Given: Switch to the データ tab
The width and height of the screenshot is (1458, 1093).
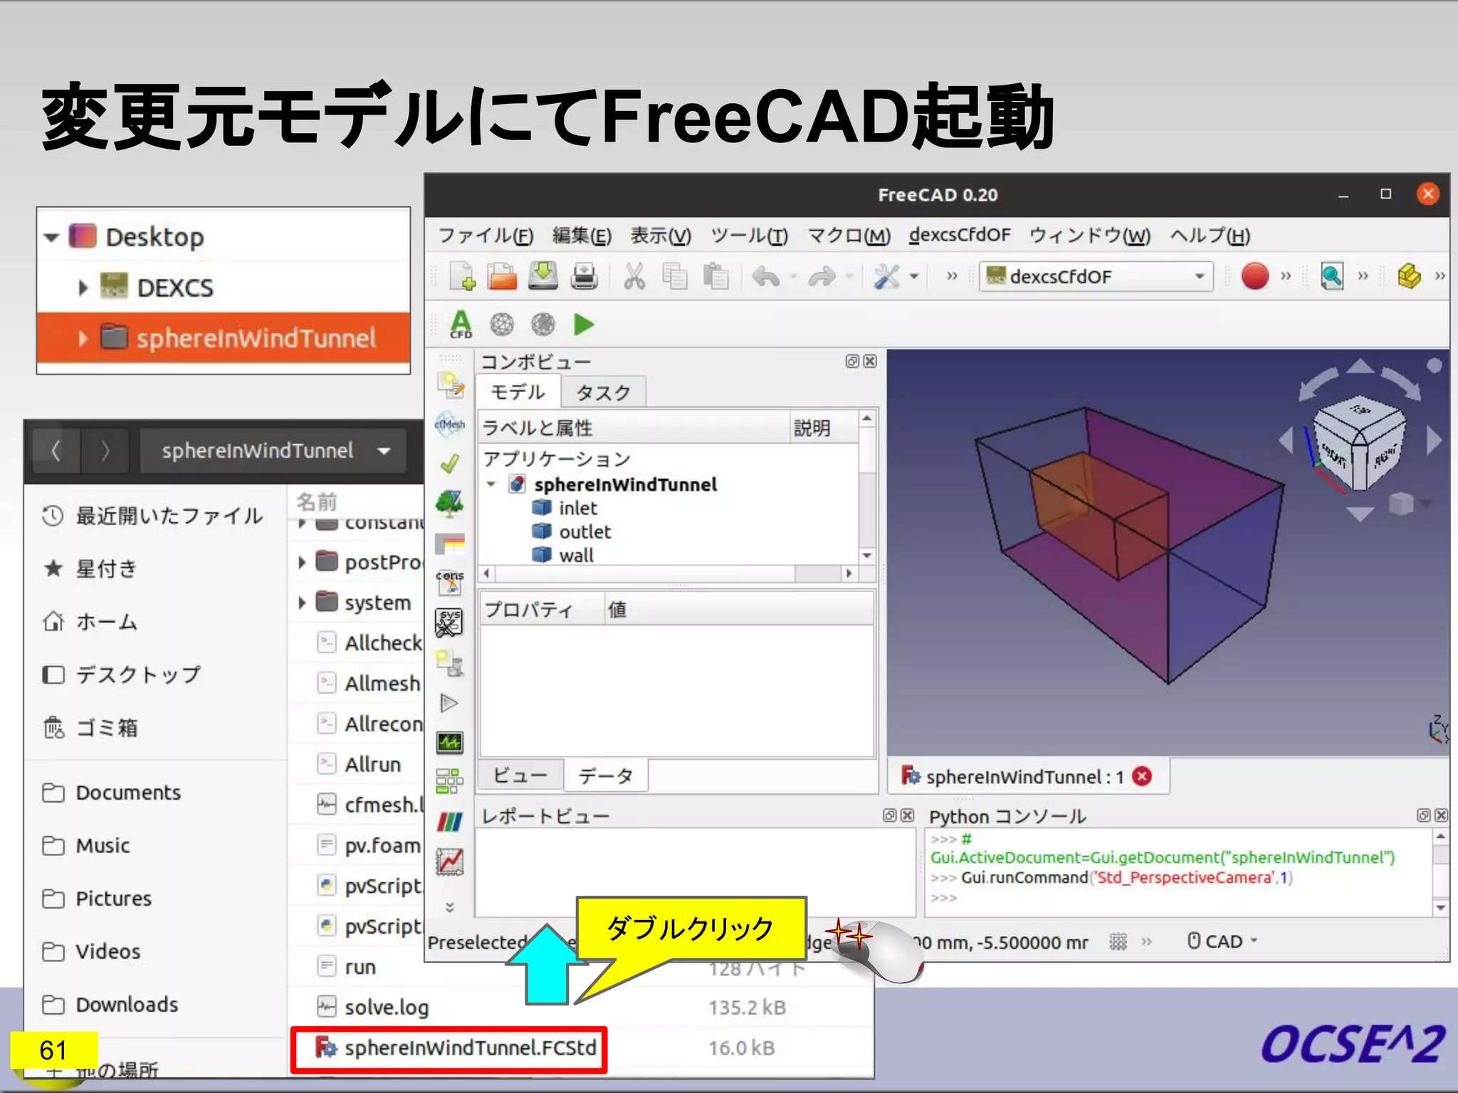Looking at the screenshot, I should pyautogui.click(x=606, y=776).
